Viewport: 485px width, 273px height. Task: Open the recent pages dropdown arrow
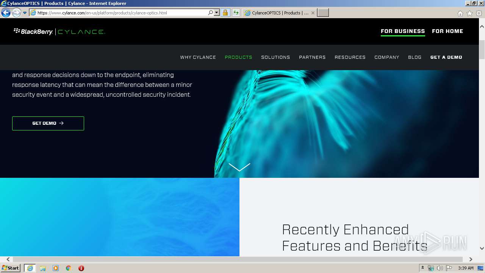coord(25,13)
